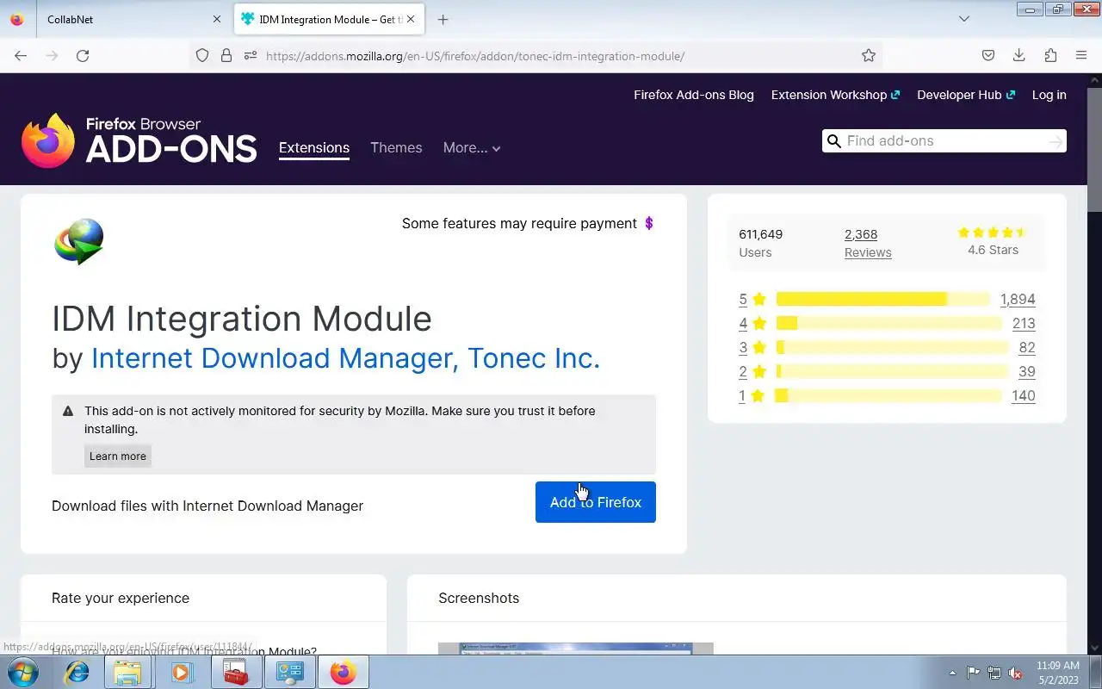
Task: Open the Firefox Add-ons Blog link
Action: tap(694, 95)
